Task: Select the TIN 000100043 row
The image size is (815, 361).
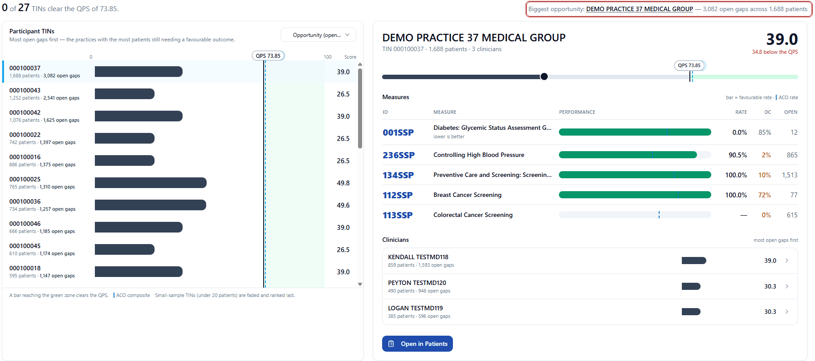Action: (x=179, y=94)
